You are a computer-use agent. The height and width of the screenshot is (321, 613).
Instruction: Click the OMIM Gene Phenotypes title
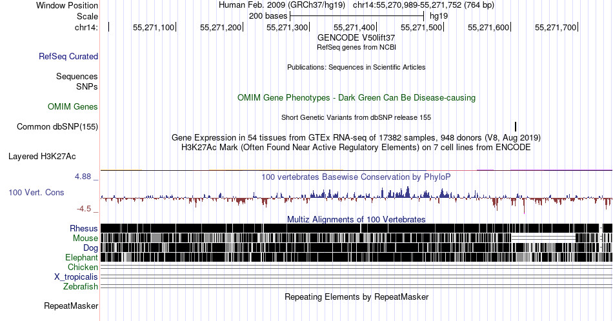point(356,97)
